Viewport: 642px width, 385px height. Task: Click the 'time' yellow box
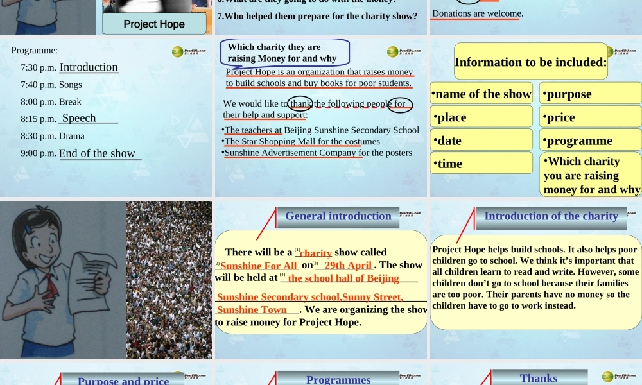[481, 163]
